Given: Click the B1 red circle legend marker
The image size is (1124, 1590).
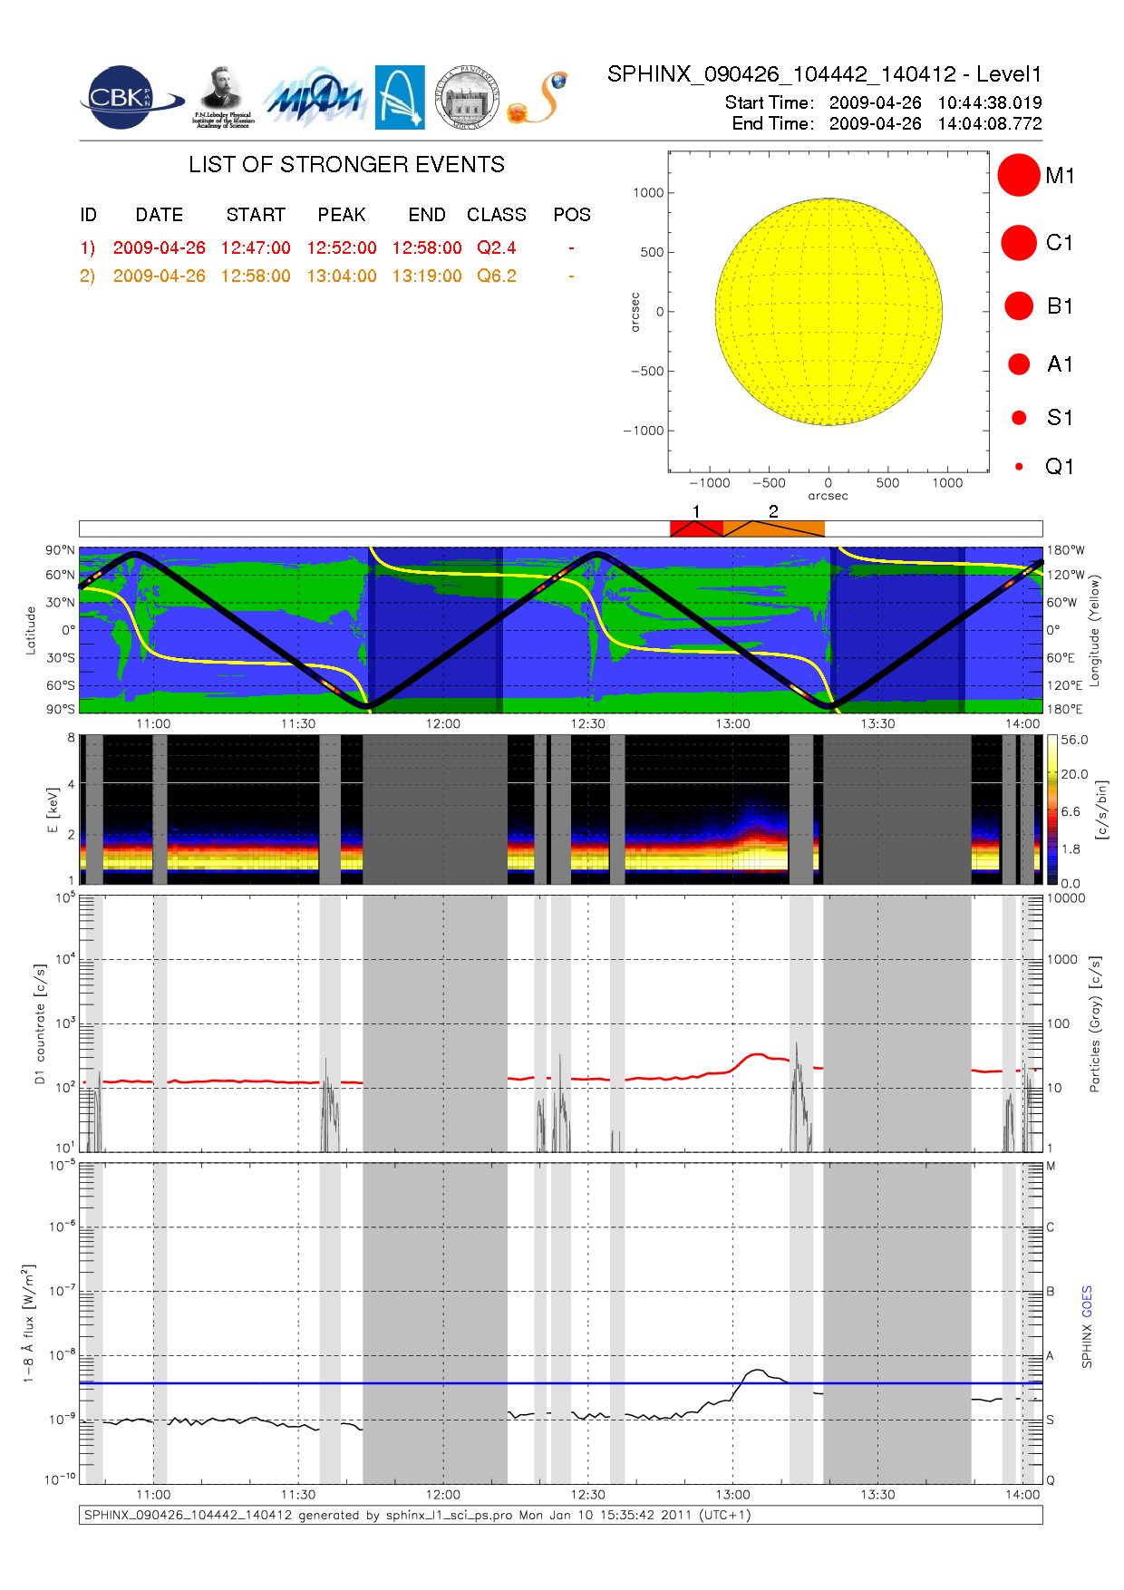Looking at the screenshot, I should [x=1019, y=305].
